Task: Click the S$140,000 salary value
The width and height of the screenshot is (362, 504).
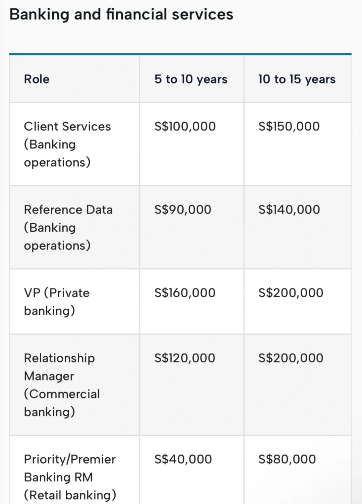Action: pos(289,210)
